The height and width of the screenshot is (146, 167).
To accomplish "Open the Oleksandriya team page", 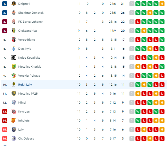I will 28,31.
